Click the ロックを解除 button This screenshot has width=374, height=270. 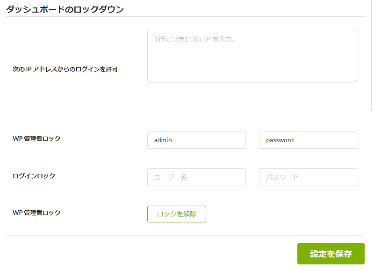tap(177, 214)
